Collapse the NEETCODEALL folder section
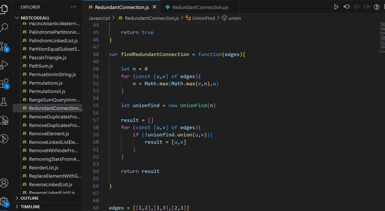This screenshot has width=385, height=211. 47,18
